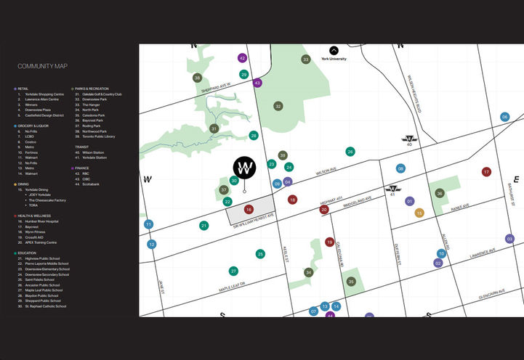Image resolution: width=524 pixels, height=360 pixels.
Task: Click the York University arrow marker
Action: pos(334,51)
